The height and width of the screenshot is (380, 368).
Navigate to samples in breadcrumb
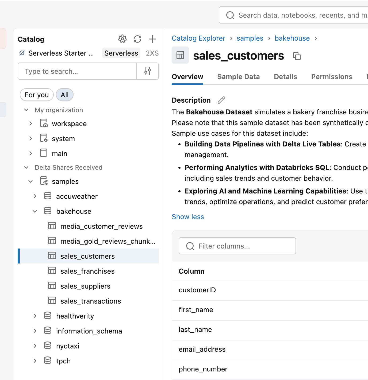coord(250,38)
